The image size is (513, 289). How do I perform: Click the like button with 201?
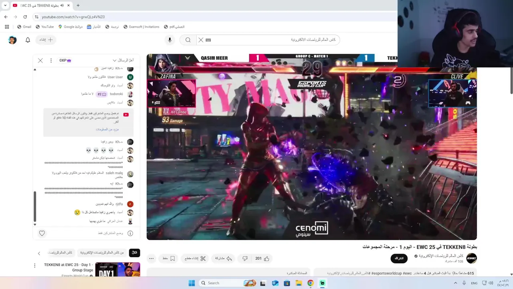[x=262, y=258]
